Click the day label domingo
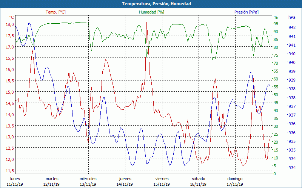This screenshot has height=188, width=302. click(235, 179)
